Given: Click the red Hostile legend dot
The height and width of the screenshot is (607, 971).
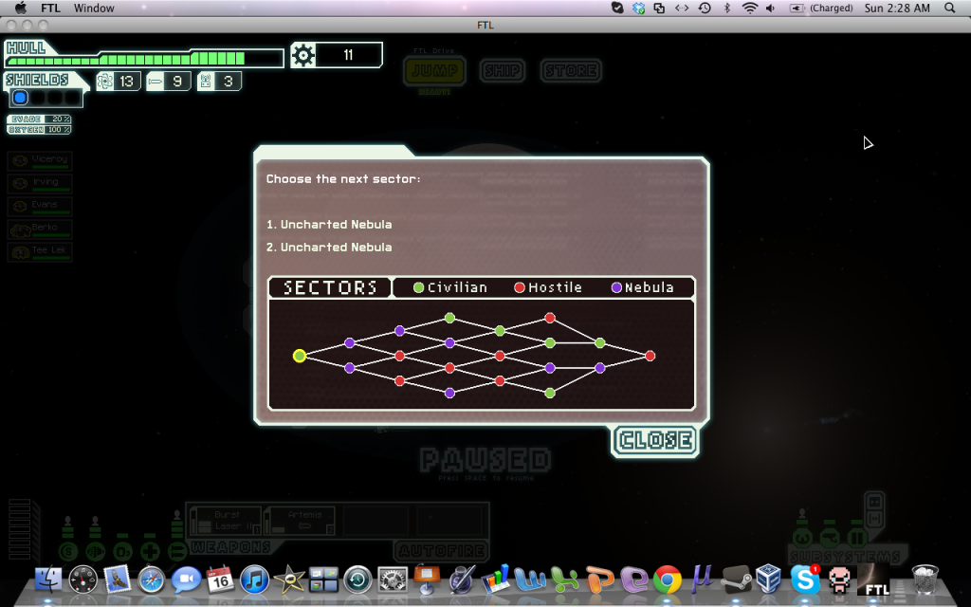Looking at the screenshot, I should click(520, 287).
